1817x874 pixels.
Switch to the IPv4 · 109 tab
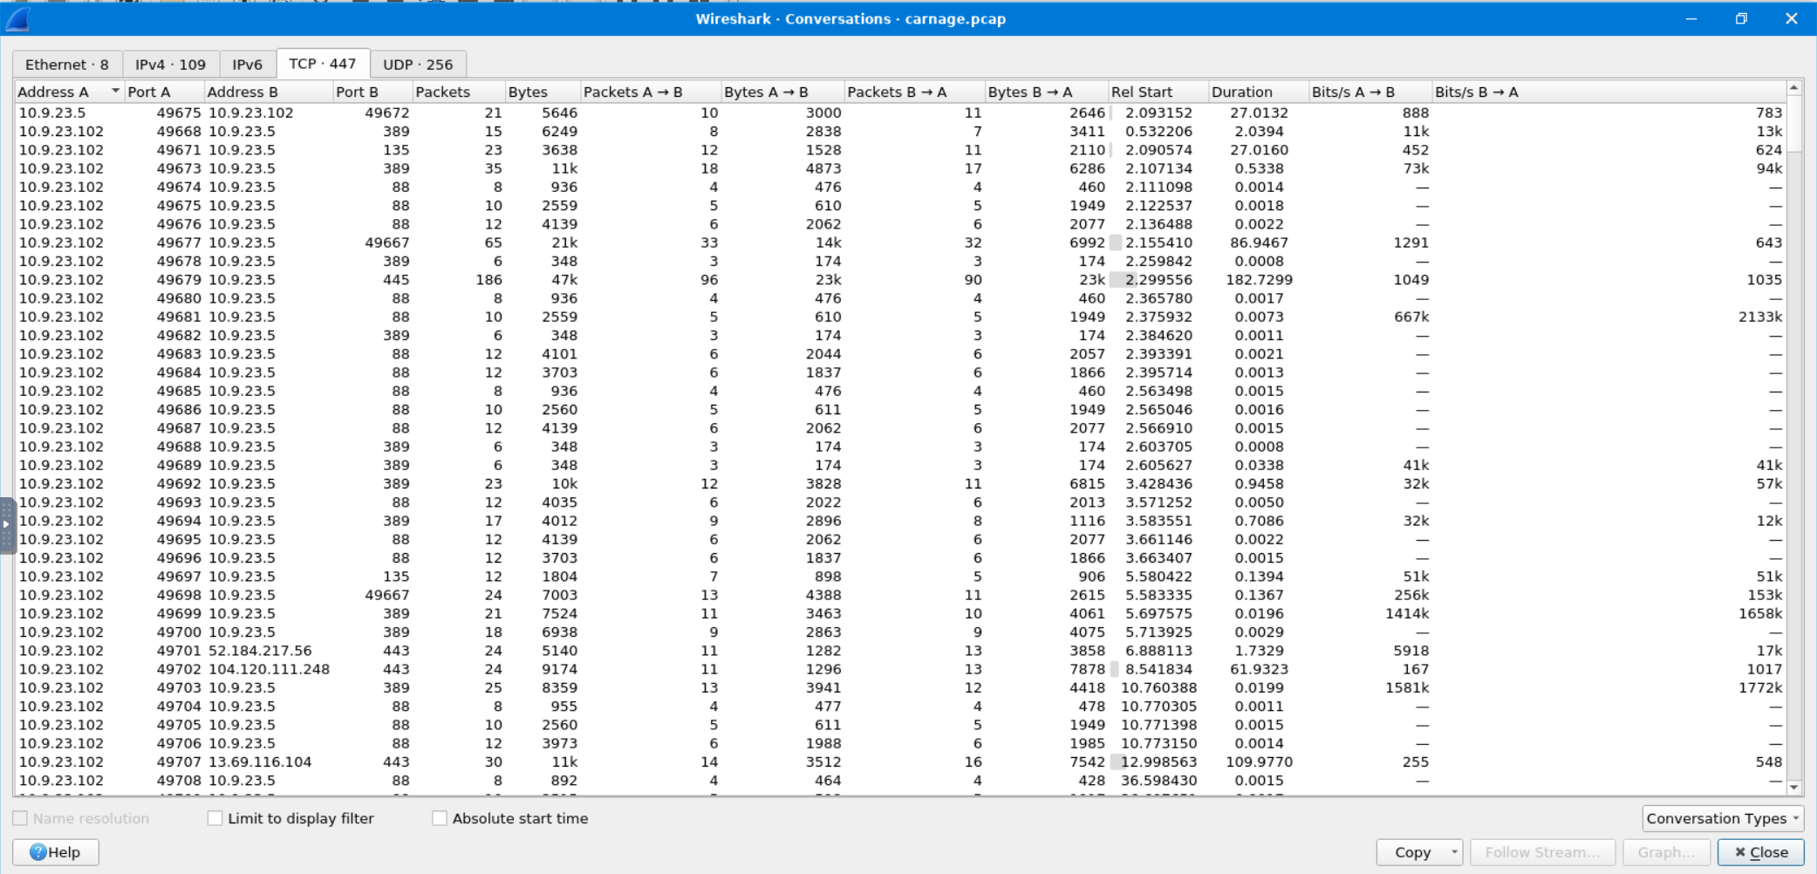170,65
